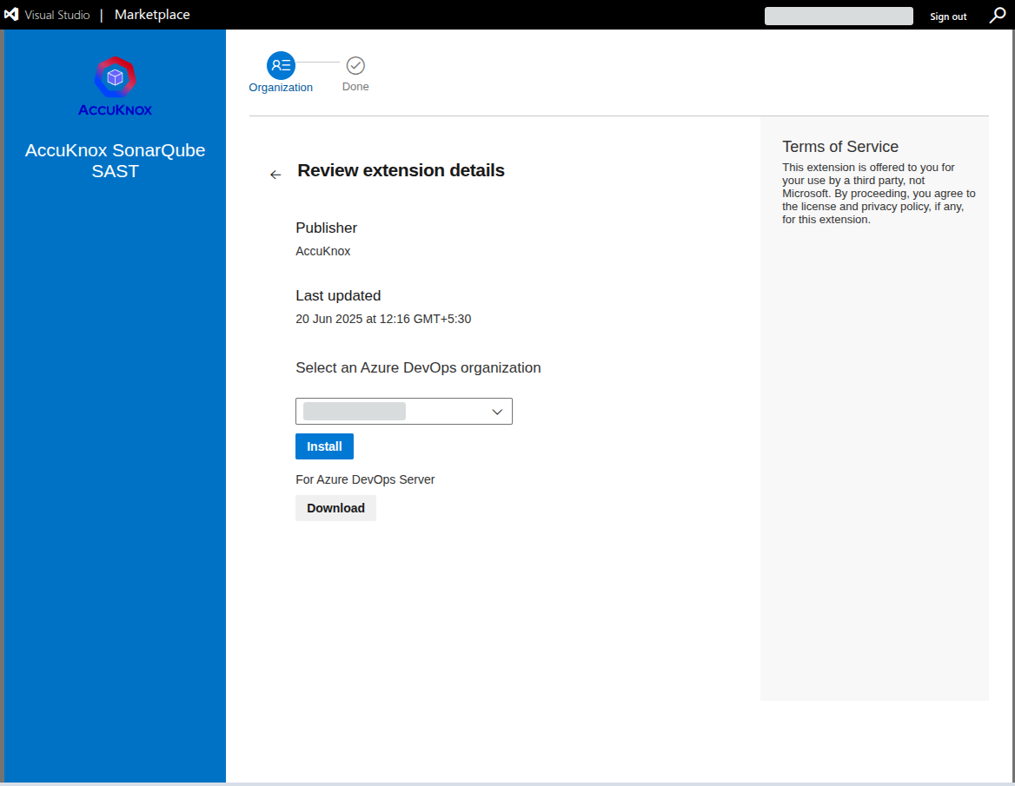1015x786 pixels.
Task: Expand the organization dropdown chevron
Action: coord(497,412)
